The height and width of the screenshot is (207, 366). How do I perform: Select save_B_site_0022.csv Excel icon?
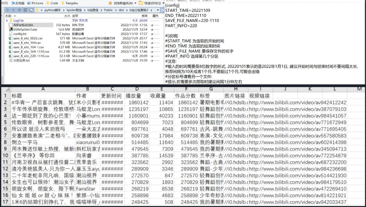point(11,38)
